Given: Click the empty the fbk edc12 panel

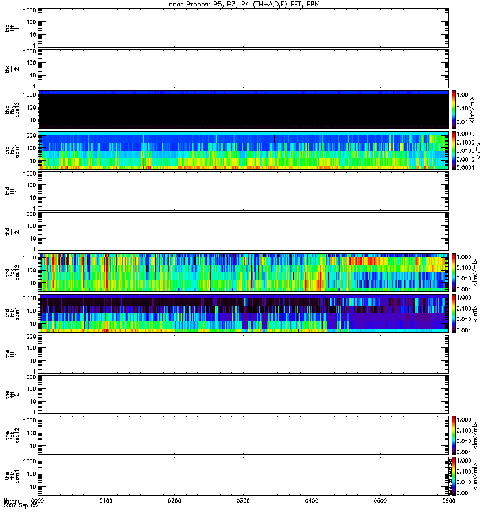Looking at the screenshot, I should tap(244, 435).
